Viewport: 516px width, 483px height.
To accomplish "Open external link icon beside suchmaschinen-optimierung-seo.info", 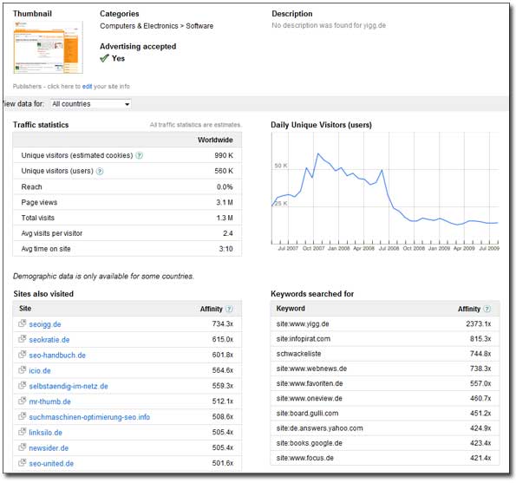I will point(22,416).
